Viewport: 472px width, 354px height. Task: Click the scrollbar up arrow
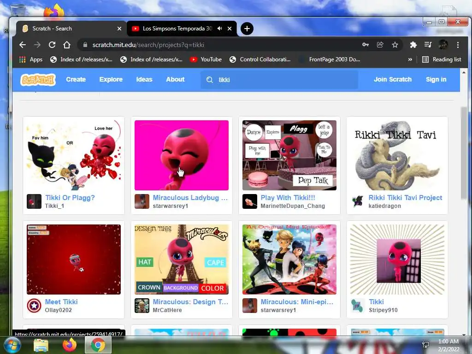(x=464, y=72)
